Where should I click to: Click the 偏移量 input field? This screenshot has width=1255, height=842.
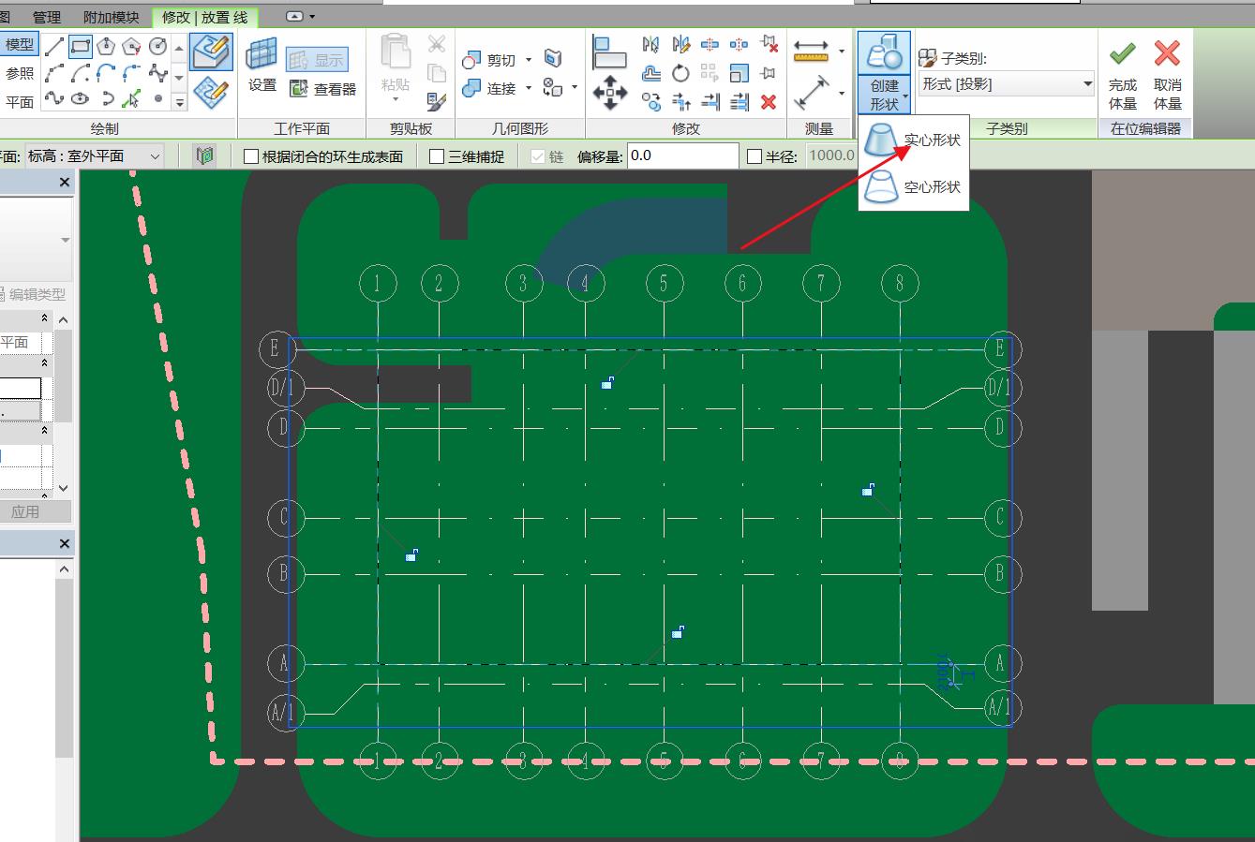[x=682, y=155]
